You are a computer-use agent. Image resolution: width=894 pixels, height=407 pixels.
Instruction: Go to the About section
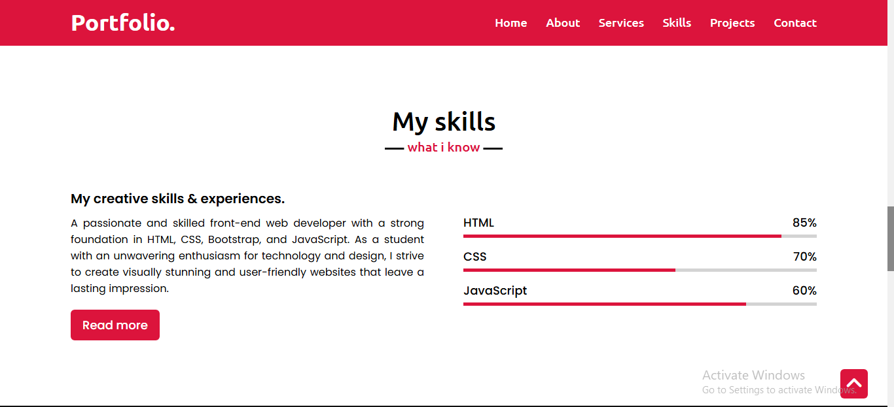pos(563,23)
